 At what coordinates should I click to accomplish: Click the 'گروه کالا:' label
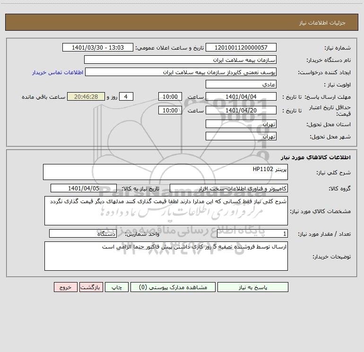click(x=339, y=189)
